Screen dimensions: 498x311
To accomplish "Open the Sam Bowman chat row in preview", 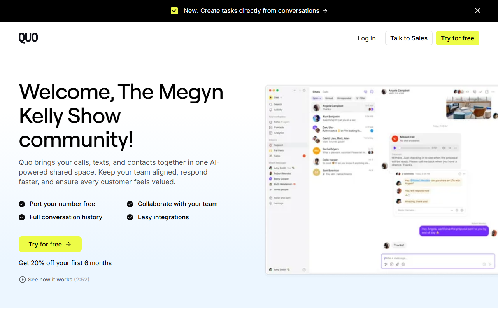I will (x=343, y=172).
